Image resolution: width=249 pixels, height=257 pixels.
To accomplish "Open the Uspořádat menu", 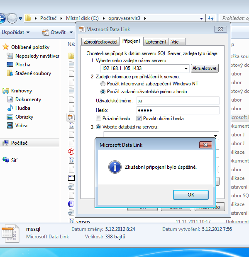I will point(16,32).
